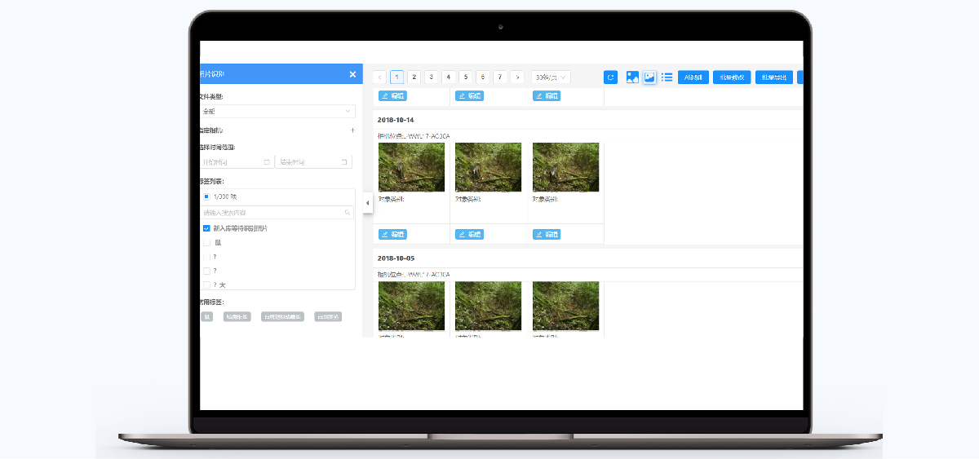Focus the start time input field
Image resolution: width=979 pixels, height=459 pixels.
(x=237, y=162)
